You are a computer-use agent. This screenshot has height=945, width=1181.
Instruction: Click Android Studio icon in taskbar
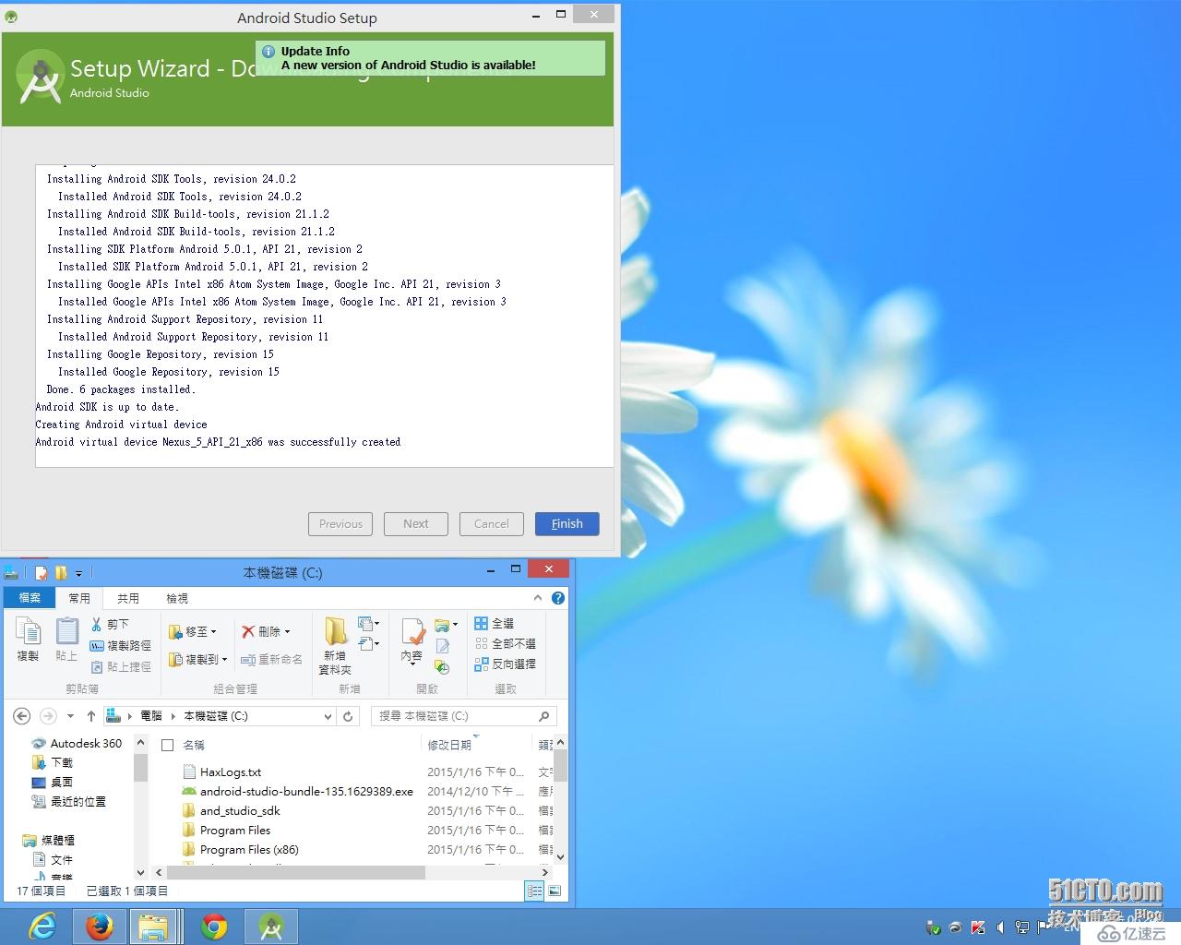coord(271,927)
